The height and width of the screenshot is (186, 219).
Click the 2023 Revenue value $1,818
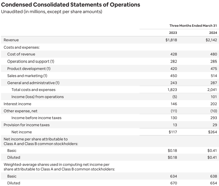coord(171,40)
